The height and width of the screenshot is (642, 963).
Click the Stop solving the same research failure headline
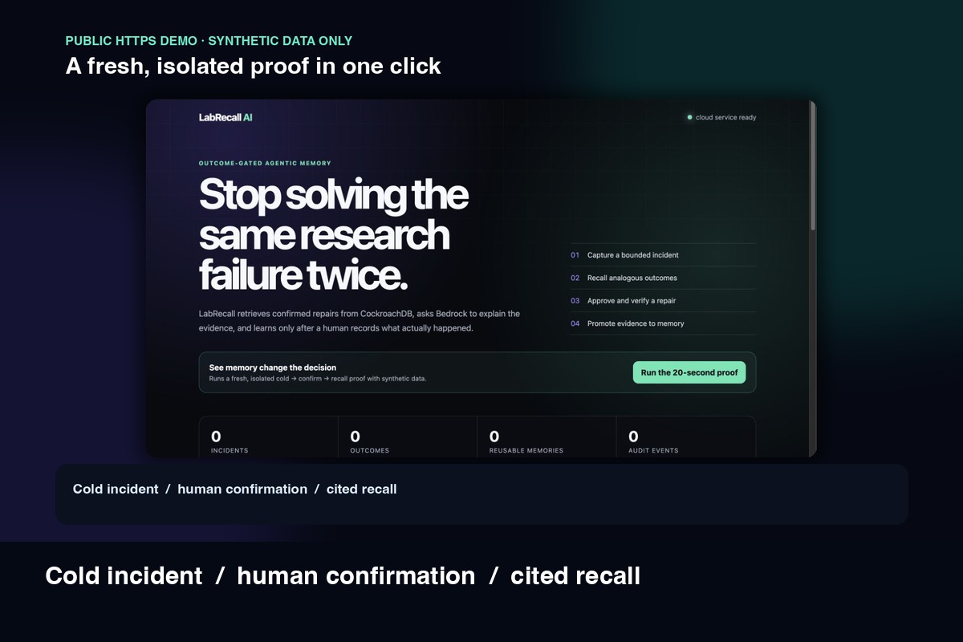point(334,236)
